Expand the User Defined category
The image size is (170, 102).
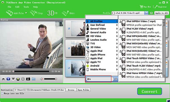tap(102, 25)
